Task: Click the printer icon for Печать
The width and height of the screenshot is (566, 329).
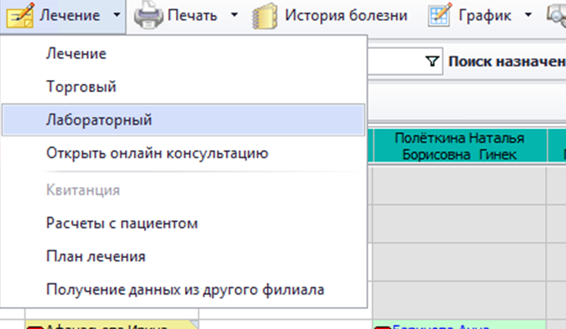Action: click(x=148, y=15)
